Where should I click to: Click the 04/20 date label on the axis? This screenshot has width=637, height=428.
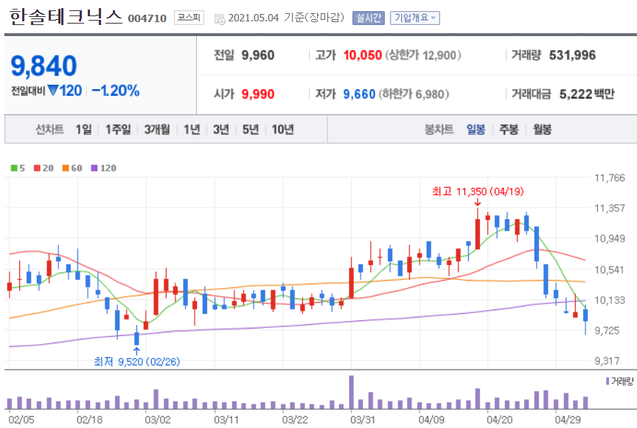499,419
